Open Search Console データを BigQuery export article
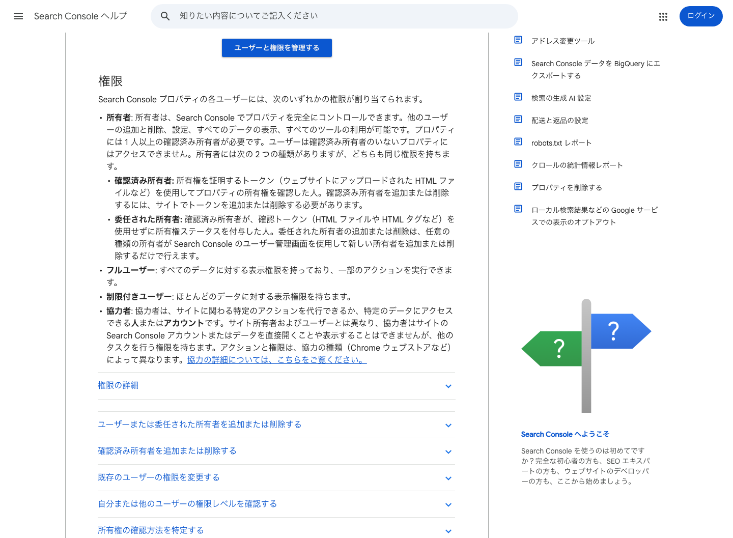The width and height of the screenshot is (733, 538). click(596, 70)
